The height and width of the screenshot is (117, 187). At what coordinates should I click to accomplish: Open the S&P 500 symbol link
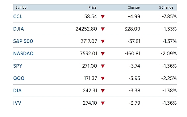(x=23, y=41)
